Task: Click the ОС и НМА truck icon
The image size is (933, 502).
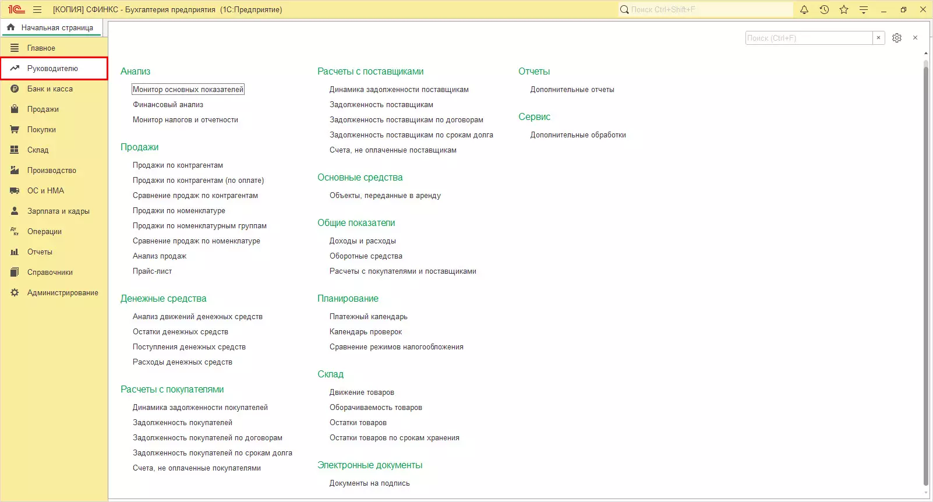Action: pyautogui.click(x=15, y=191)
